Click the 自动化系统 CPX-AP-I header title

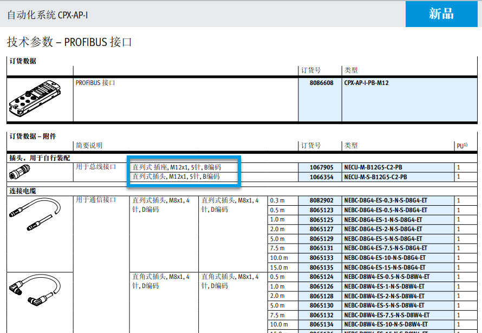click(47, 15)
